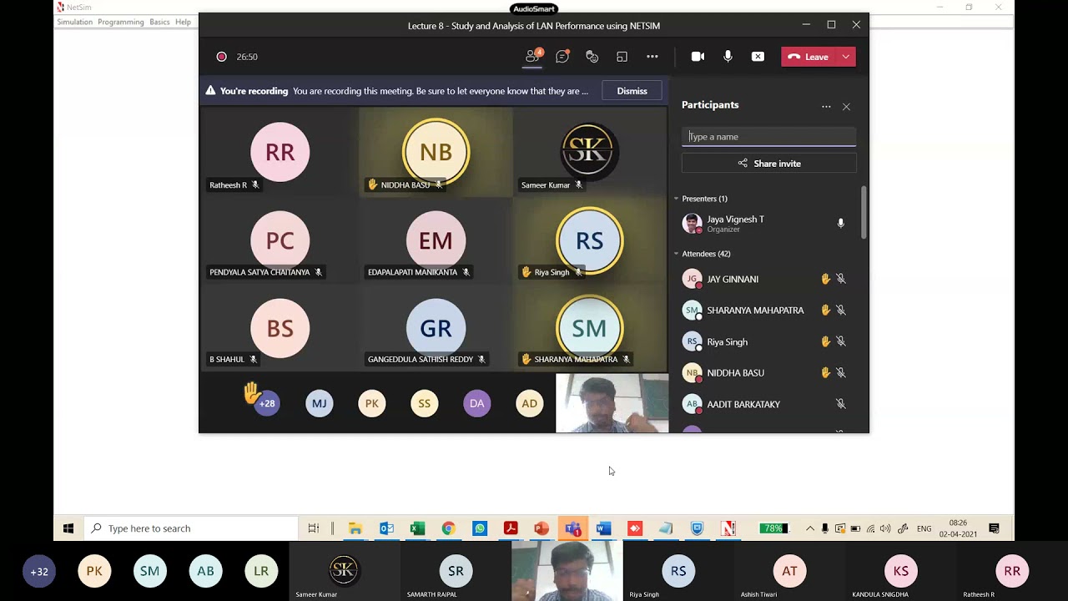Click NIDDHA BASU's raised hand in list
This screenshot has width=1068, height=601.
coord(825,372)
